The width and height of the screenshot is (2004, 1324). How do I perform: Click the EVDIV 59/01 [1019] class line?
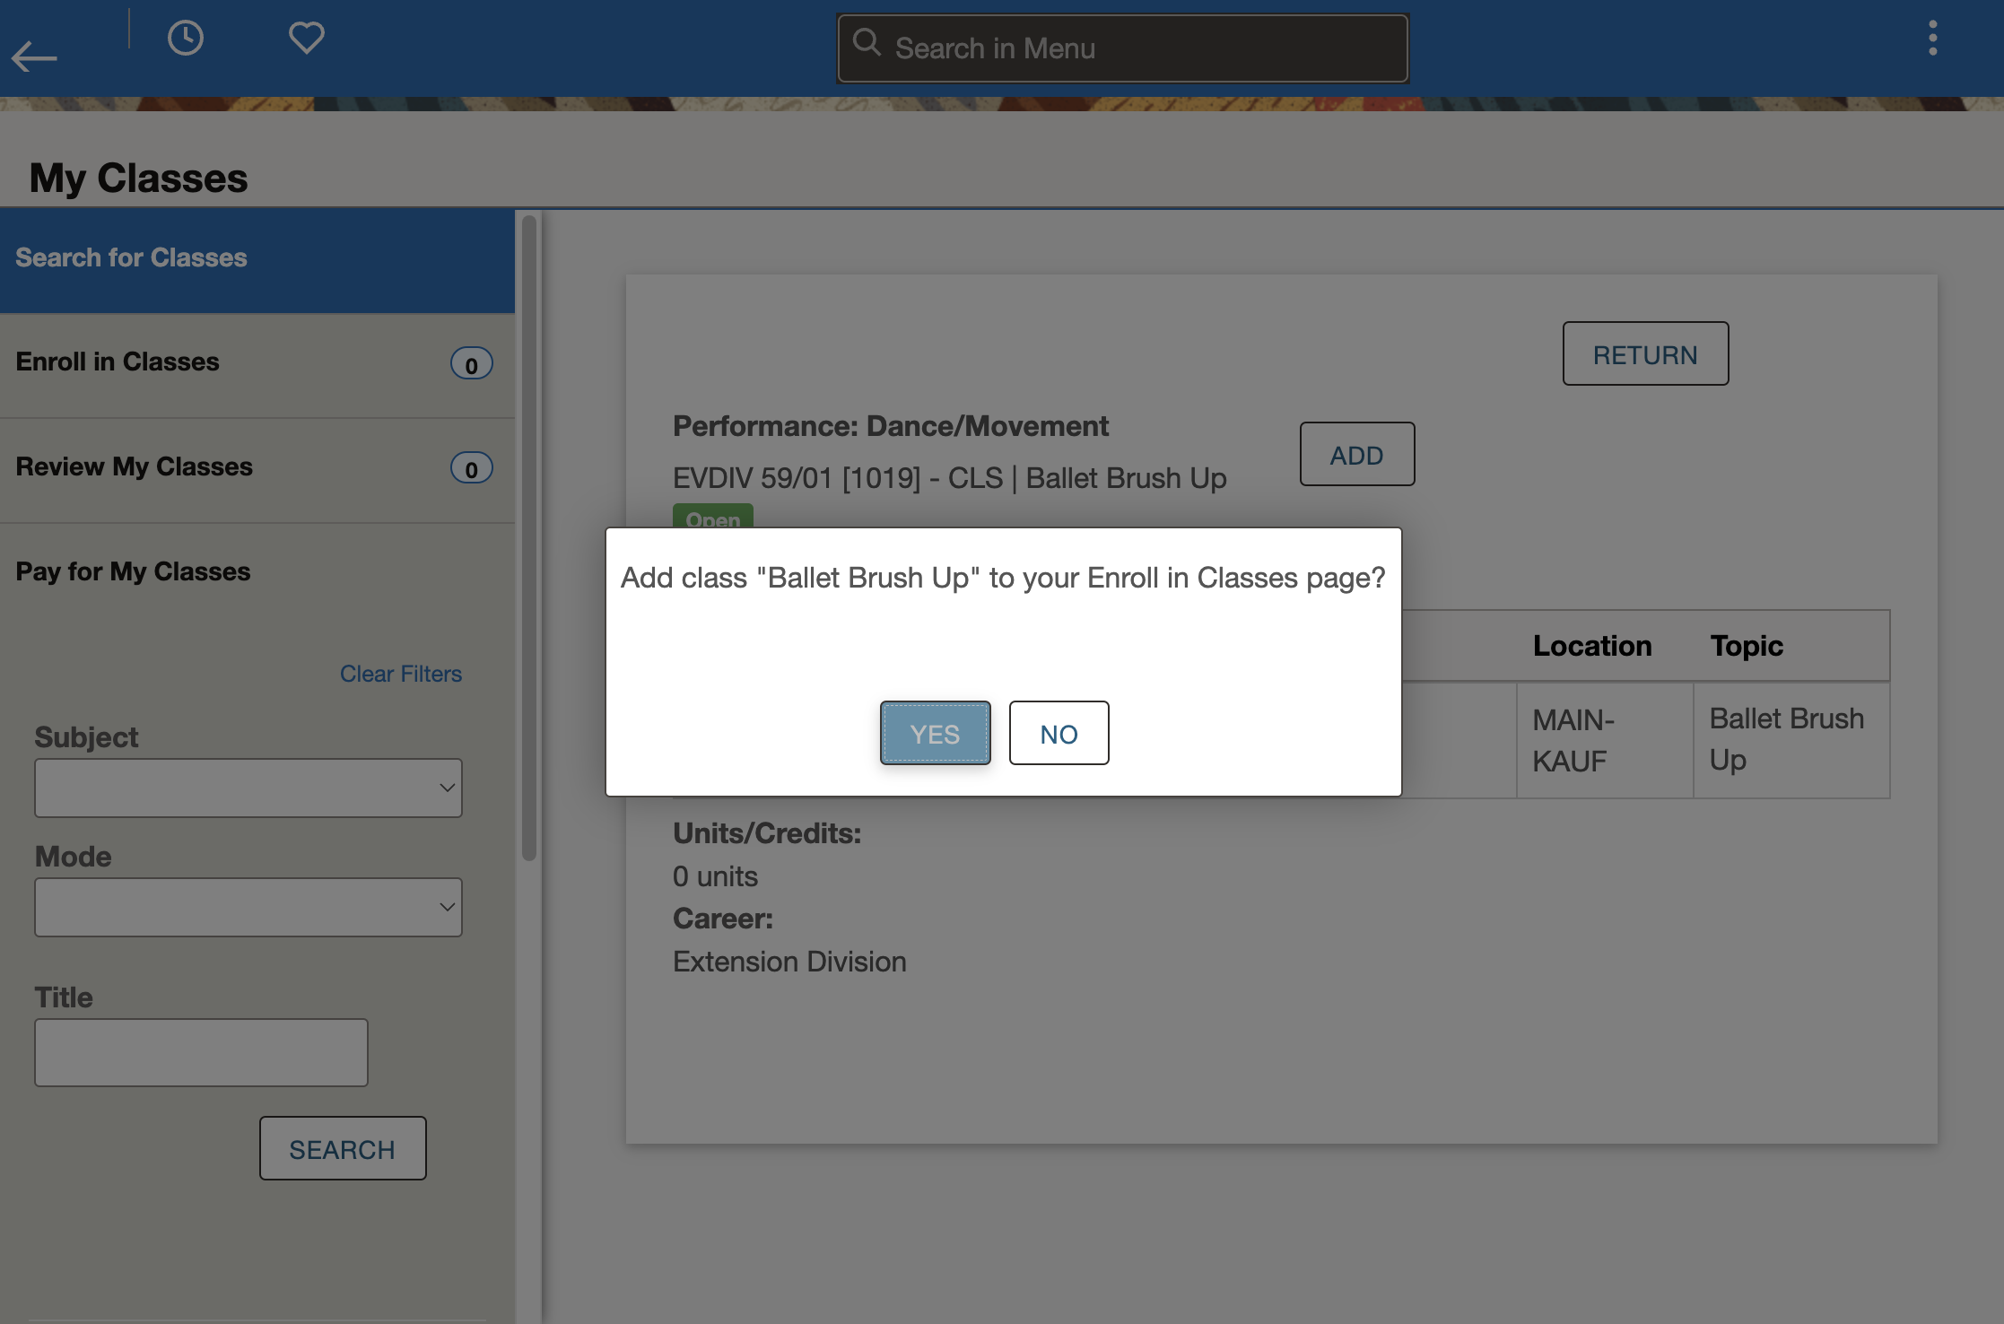950,478
